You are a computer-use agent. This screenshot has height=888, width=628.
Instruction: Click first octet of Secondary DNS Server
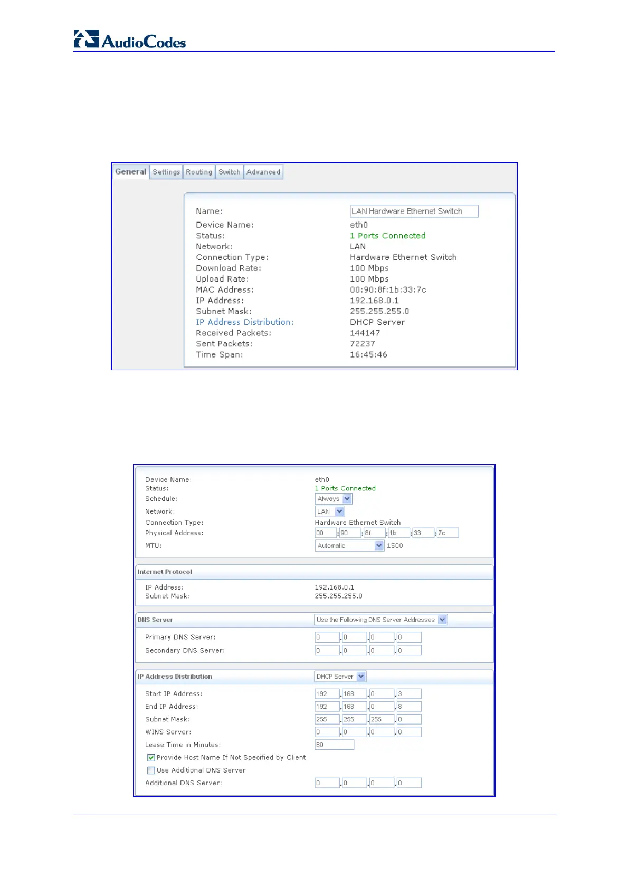[327, 650]
